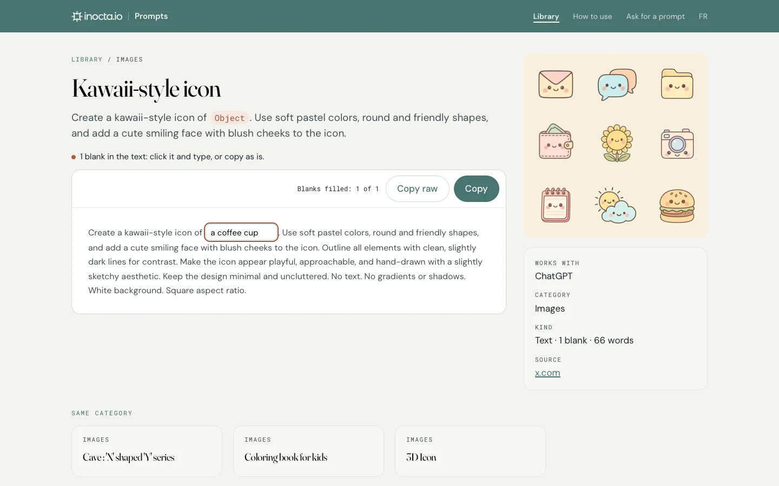Open the Coloring book for kids card
The width and height of the screenshot is (779, 486).
(x=308, y=451)
